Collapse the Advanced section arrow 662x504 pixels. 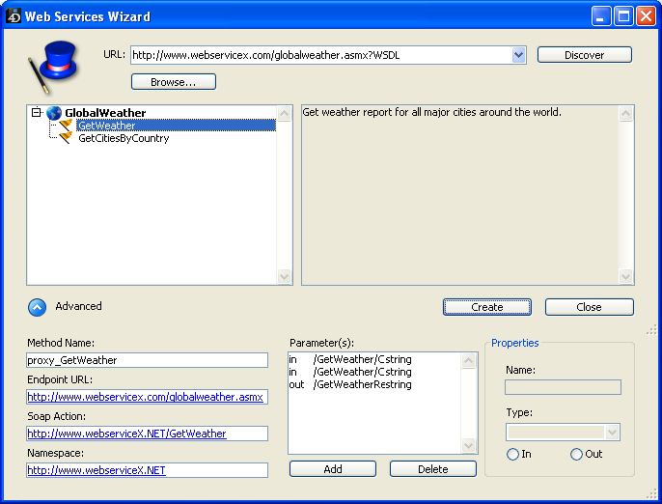tap(37, 307)
